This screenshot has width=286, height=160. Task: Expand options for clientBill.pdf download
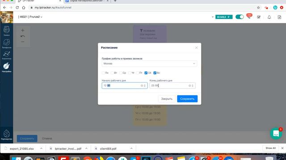click(x=131, y=148)
